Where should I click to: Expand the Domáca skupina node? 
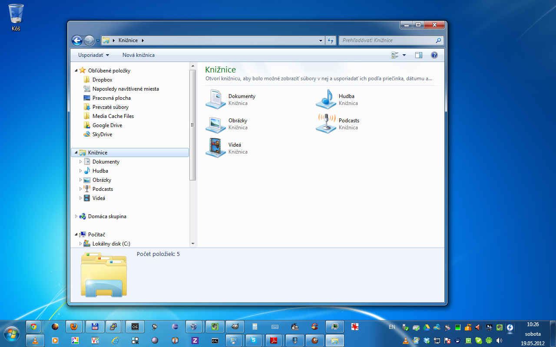(x=76, y=216)
